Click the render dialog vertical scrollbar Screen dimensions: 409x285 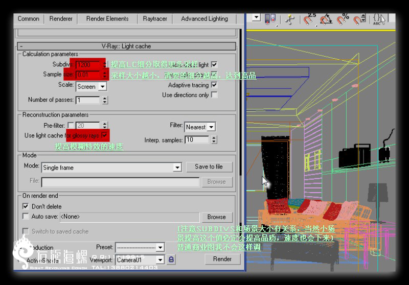click(240, 102)
